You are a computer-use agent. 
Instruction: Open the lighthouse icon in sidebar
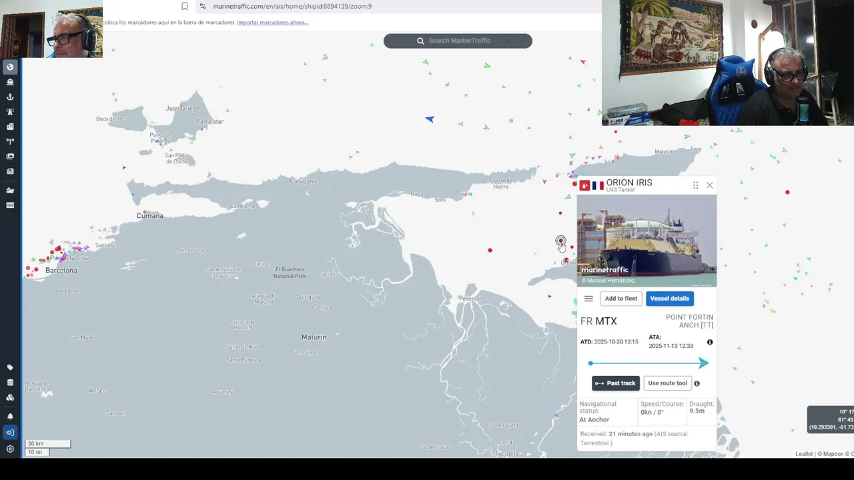[10, 111]
